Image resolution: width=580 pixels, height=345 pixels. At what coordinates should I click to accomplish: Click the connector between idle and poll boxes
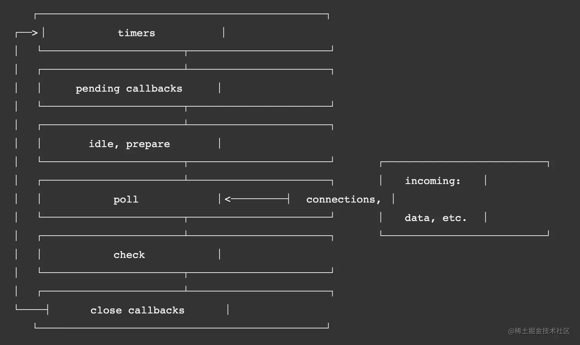click(x=186, y=171)
